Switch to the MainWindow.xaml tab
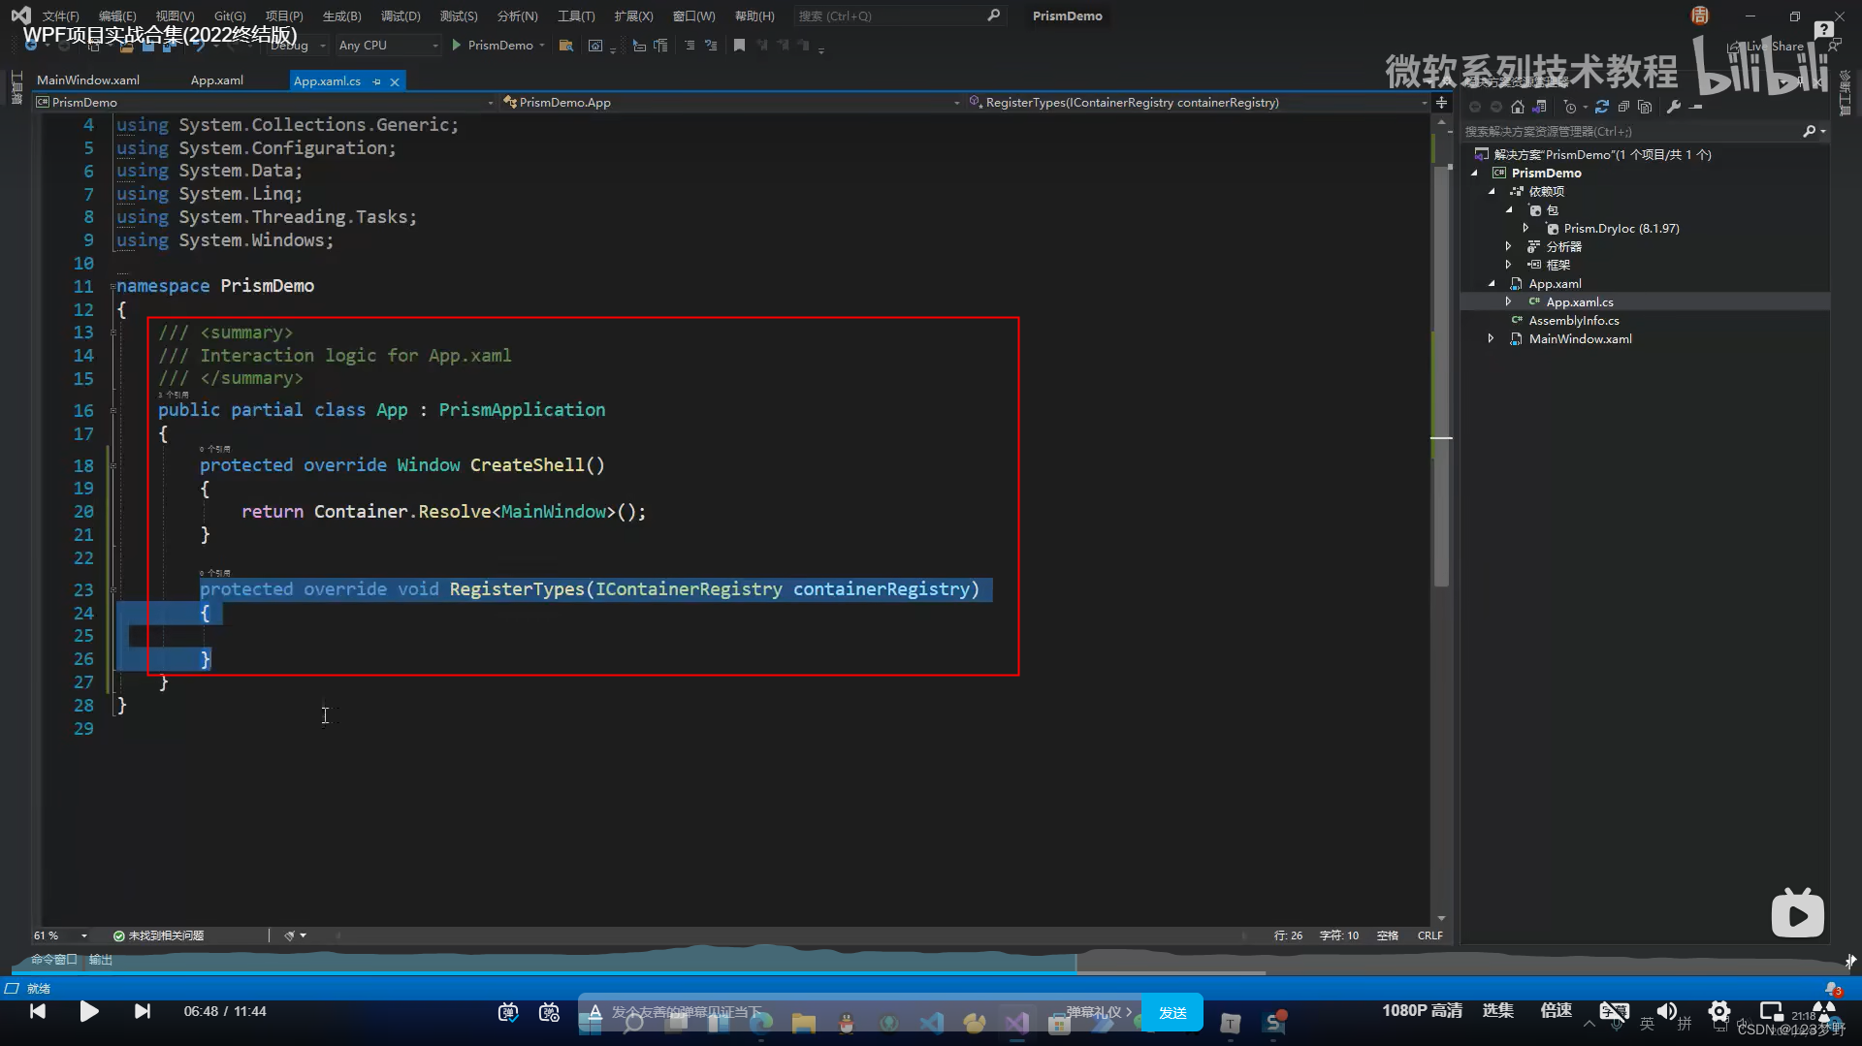Viewport: 1862px width, 1046px height. coord(88,80)
